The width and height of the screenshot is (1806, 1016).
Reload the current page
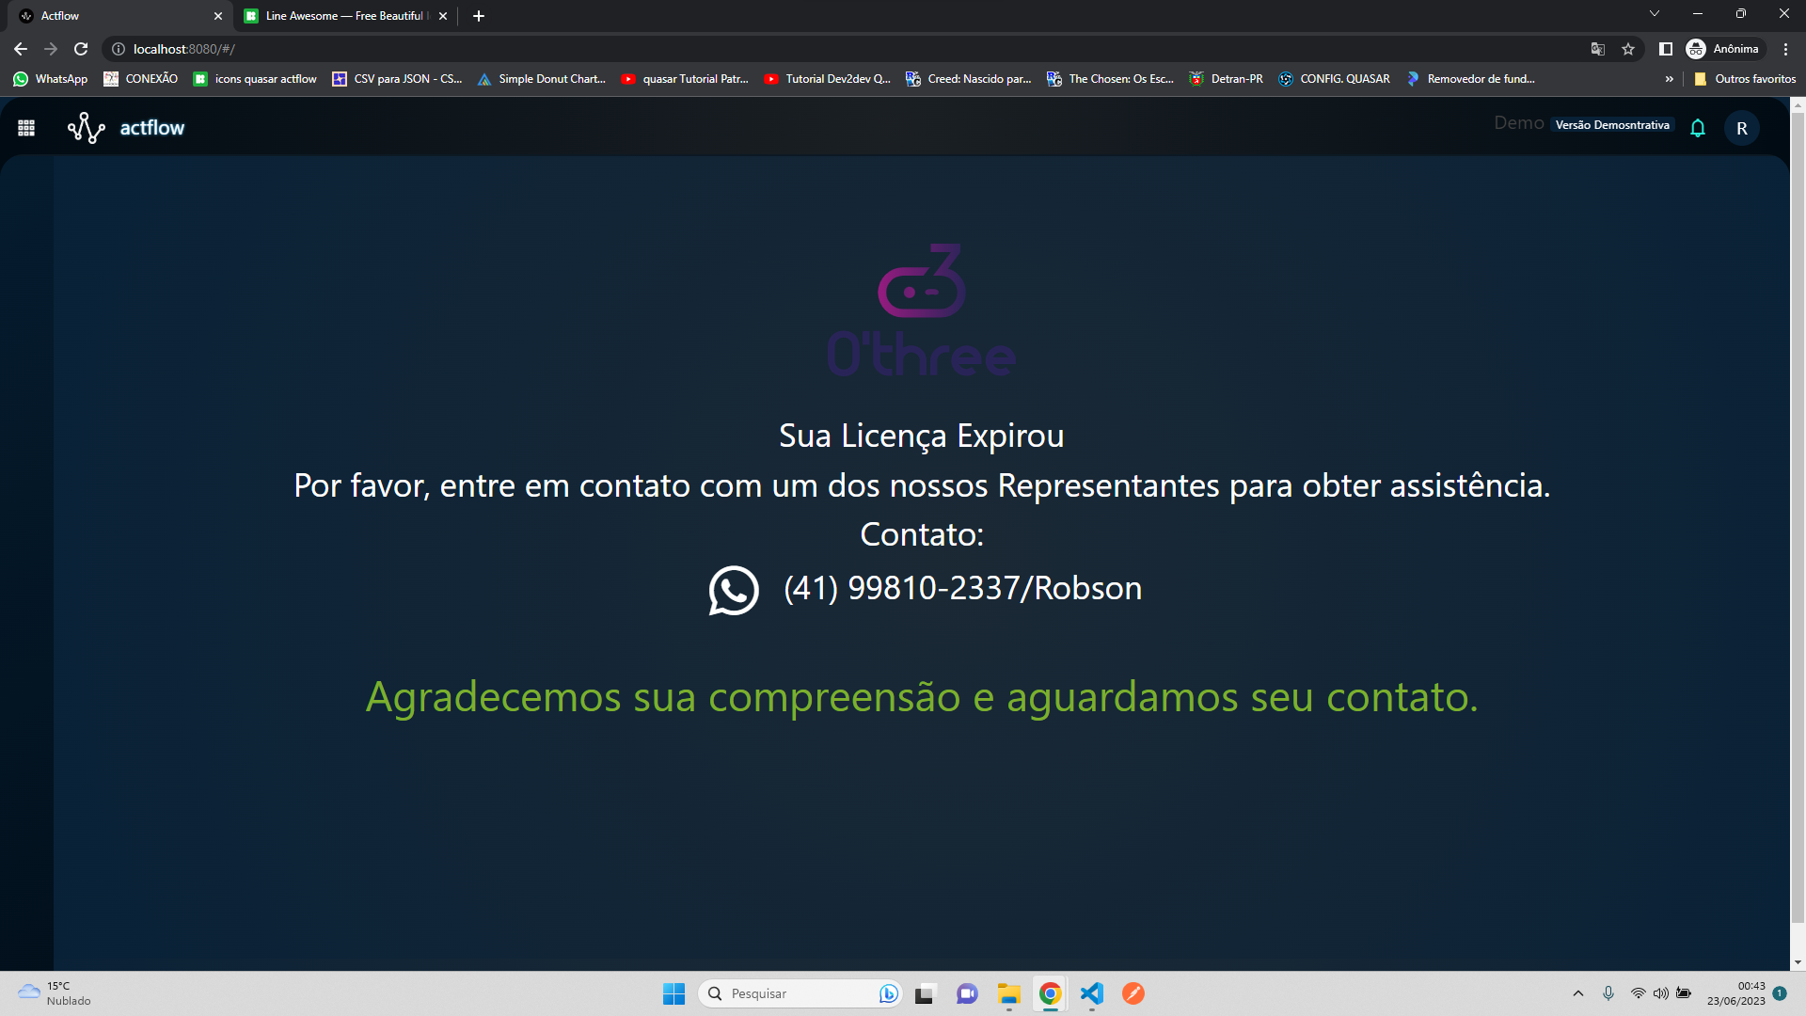coord(81,49)
